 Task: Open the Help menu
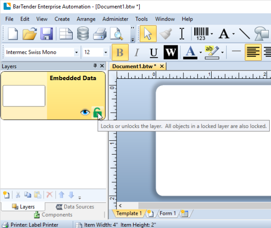click(x=187, y=19)
